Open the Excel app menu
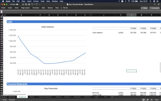This screenshot has height=101, width=161. pos(8,1)
